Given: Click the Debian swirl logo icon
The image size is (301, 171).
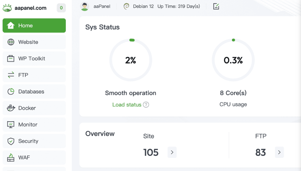Looking at the screenshot, I should click(x=126, y=6).
